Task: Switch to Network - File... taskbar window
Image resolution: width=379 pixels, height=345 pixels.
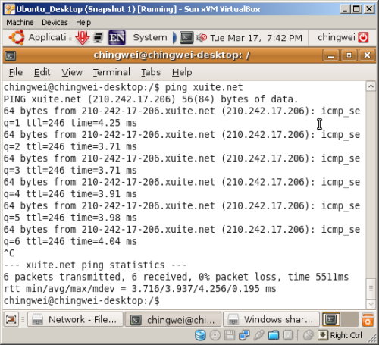Action: pyautogui.click(x=75, y=320)
